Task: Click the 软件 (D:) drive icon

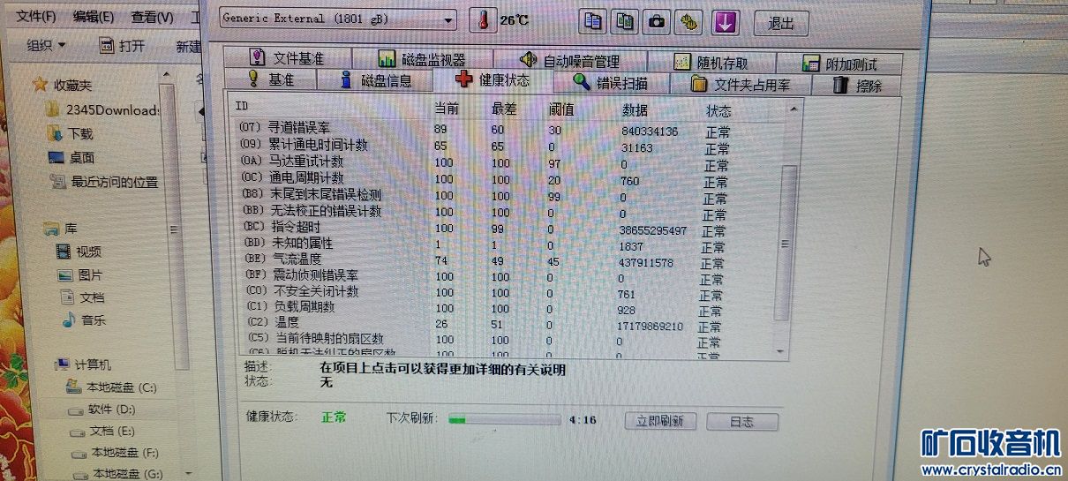Action: [x=77, y=410]
